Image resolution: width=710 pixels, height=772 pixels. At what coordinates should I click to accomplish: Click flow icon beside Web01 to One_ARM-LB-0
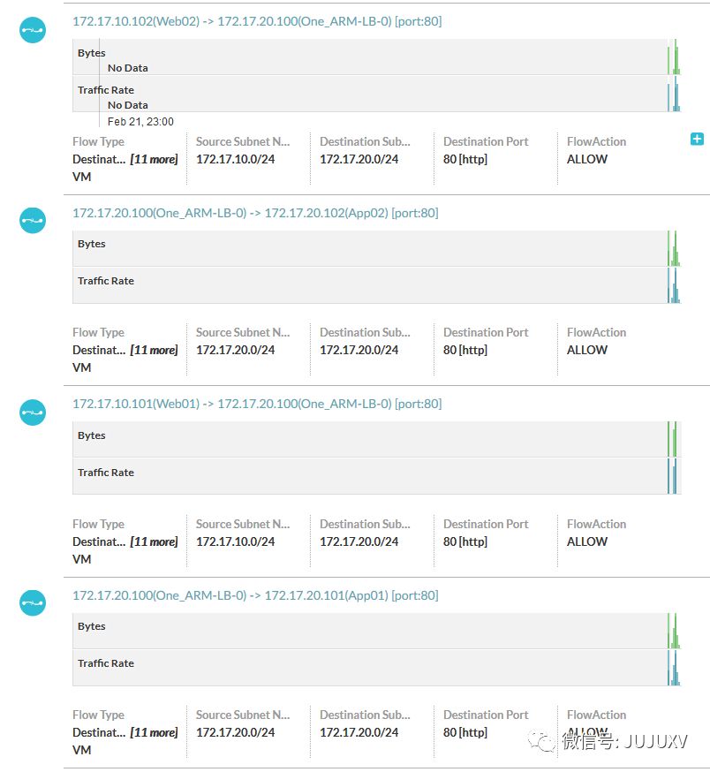33,412
